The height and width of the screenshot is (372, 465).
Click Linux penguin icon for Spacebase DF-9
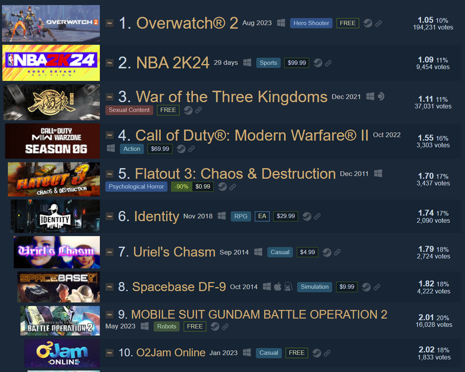point(288,287)
